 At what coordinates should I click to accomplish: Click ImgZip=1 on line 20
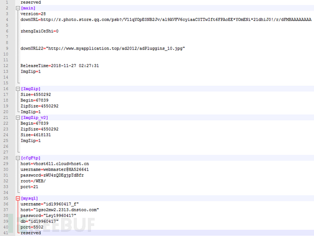point(30,112)
